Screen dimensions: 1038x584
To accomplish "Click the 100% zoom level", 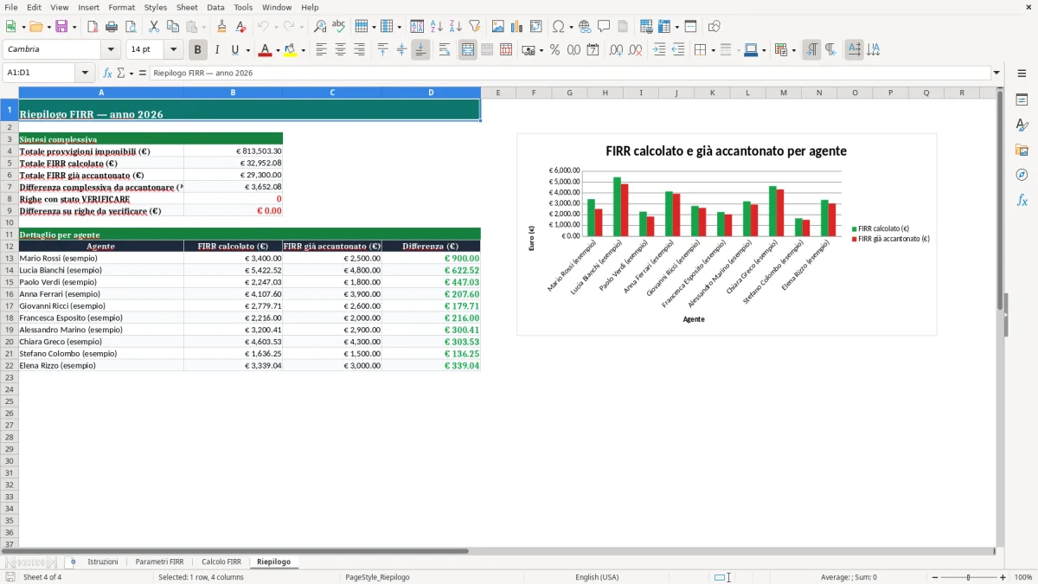I will (1022, 577).
